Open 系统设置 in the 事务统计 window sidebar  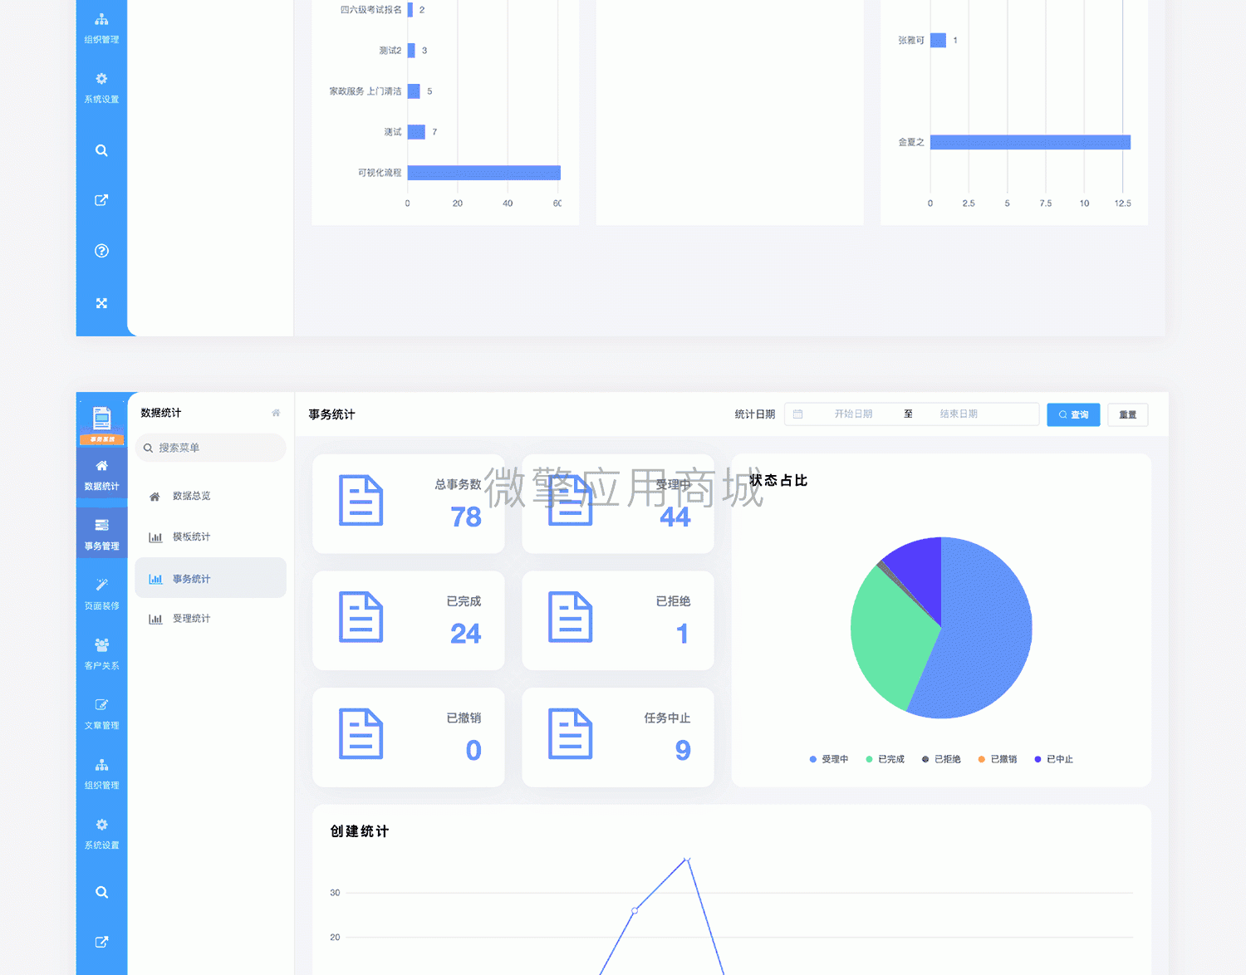click(101, 834)
